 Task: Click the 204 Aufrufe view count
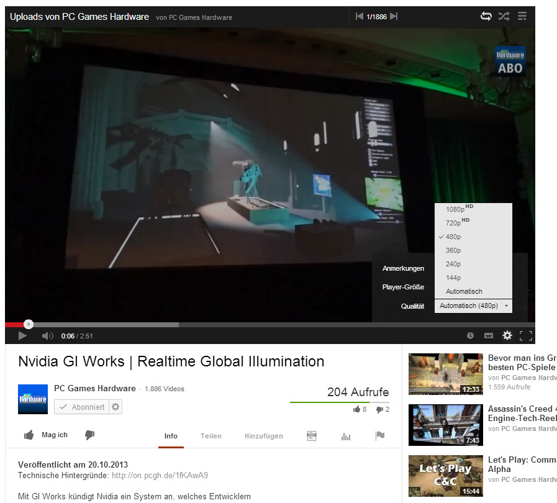pyautogui.click(x=358, y=392)
